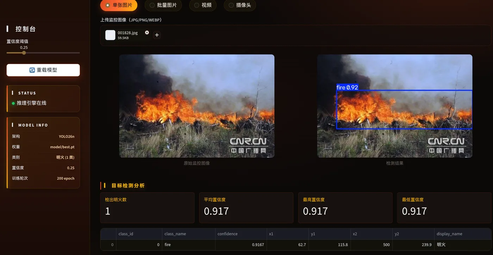This screenshot has height=255, width=493.
Task: Click the 明火 display name cell
Action: coord(462,245)
